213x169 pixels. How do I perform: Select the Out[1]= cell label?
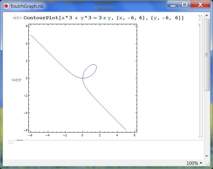pos(17,80)
